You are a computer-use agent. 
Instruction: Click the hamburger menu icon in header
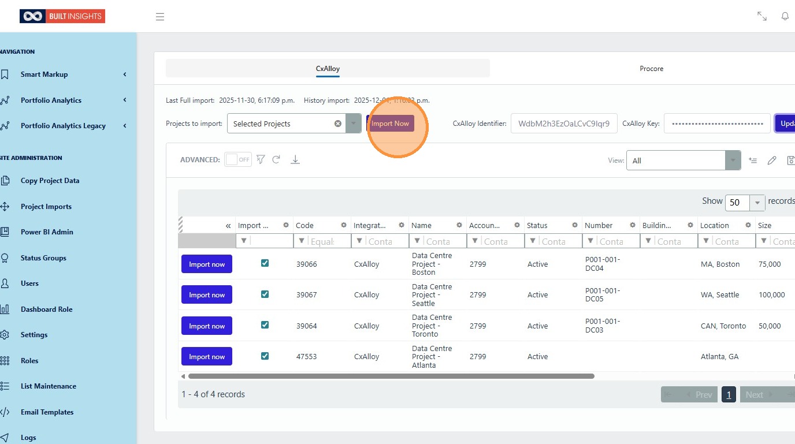click(x=160, y=17)
